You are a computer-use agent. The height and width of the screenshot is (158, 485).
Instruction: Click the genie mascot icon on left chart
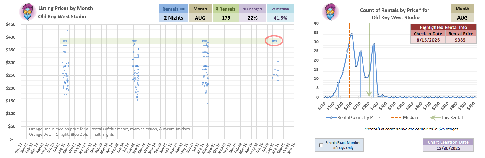27,12
